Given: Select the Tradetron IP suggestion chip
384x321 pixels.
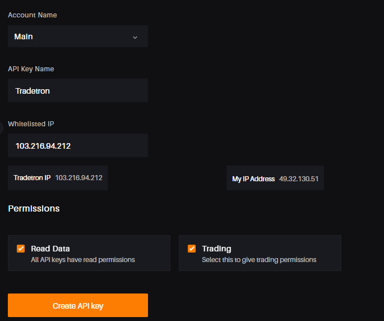Looking at the screenshot, I should tap(58, 178).
